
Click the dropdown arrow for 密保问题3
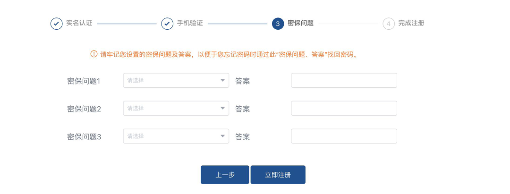pyautogui.click(x=223, y=136)
